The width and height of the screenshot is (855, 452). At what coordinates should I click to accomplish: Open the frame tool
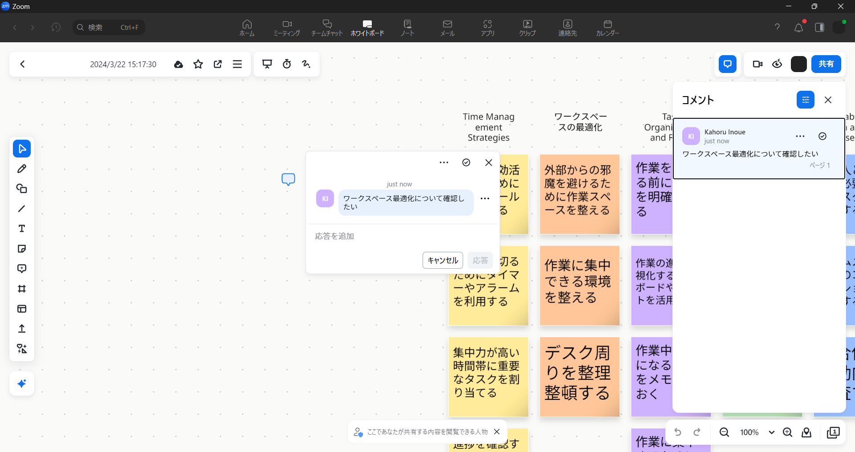(x=22, y=289)
